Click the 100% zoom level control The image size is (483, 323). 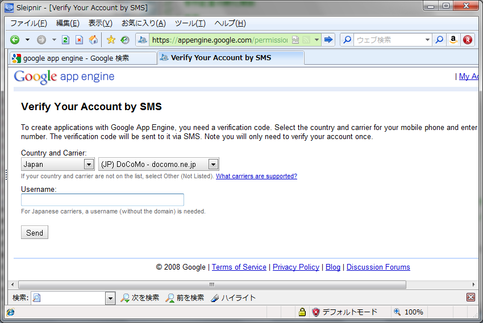409,312
